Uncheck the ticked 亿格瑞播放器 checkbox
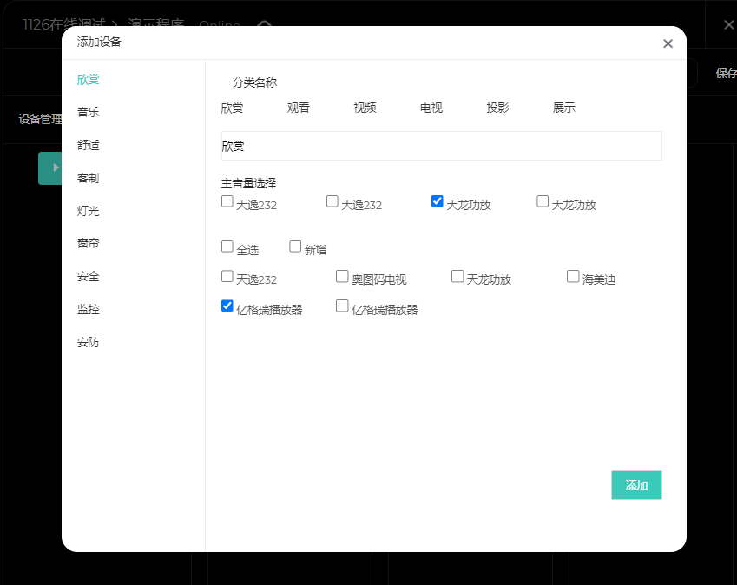 (x=227, y=306)
